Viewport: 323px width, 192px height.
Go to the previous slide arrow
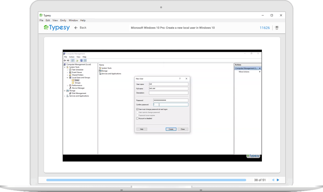pyautogui.click(x=273, y=180)
